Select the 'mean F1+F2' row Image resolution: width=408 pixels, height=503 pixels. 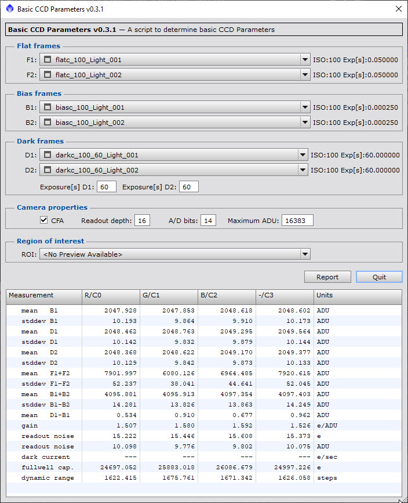[x=204, y=373]
